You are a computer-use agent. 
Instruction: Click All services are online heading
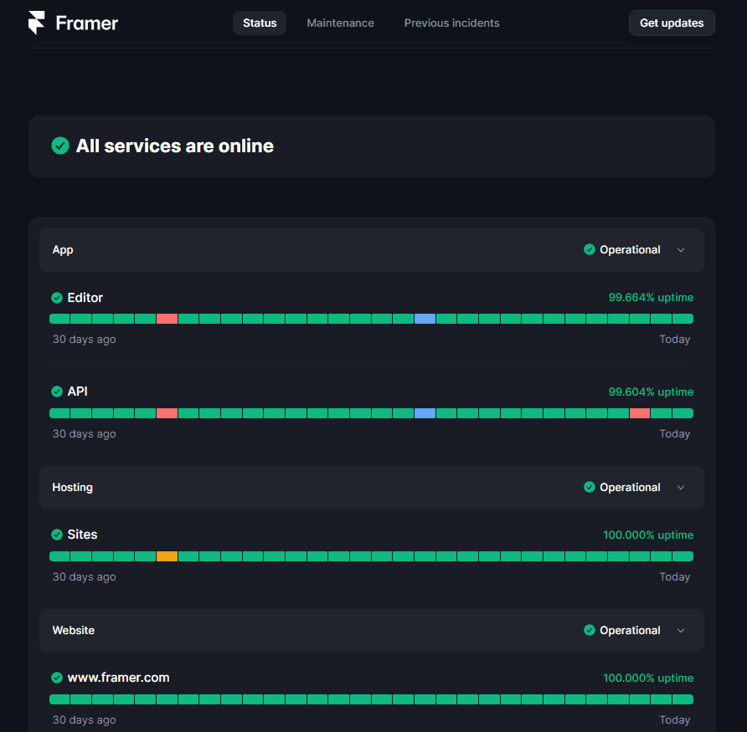click(175, 146)
